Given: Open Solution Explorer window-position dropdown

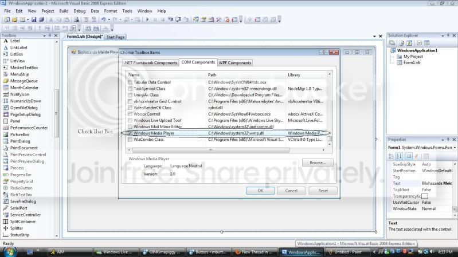Looking at the screenshot, I should point(443,35).
